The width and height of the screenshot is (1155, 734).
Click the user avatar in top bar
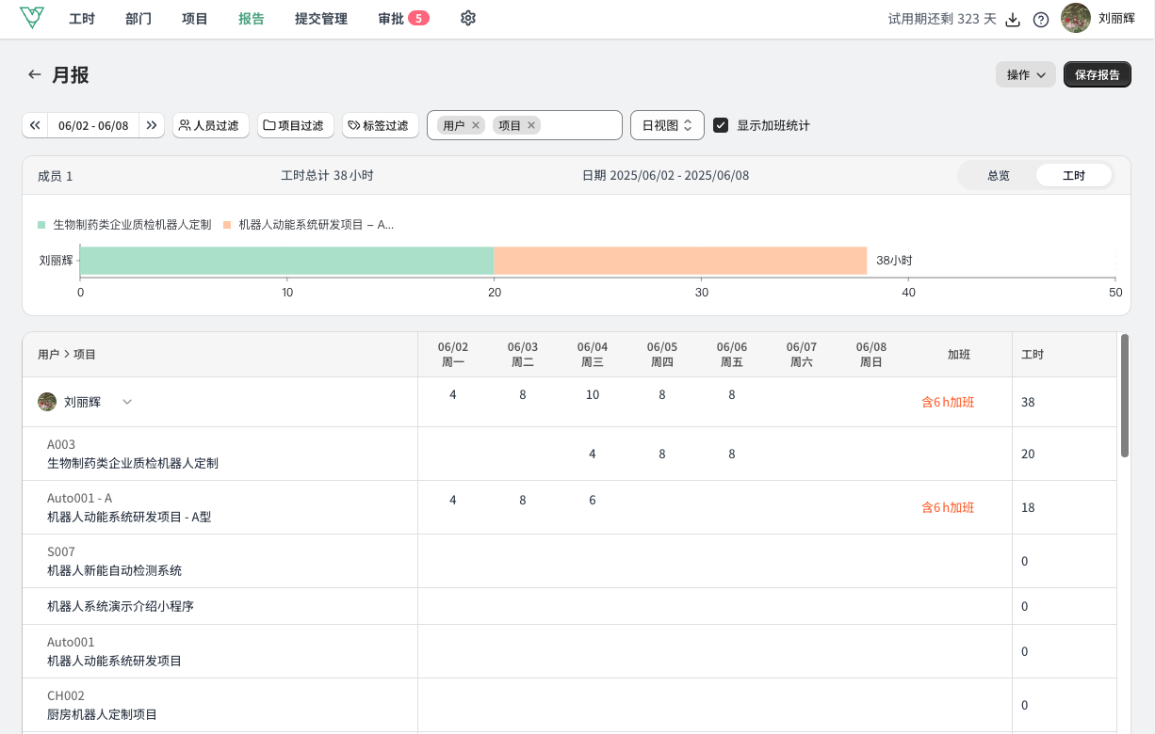(1076, 18)
